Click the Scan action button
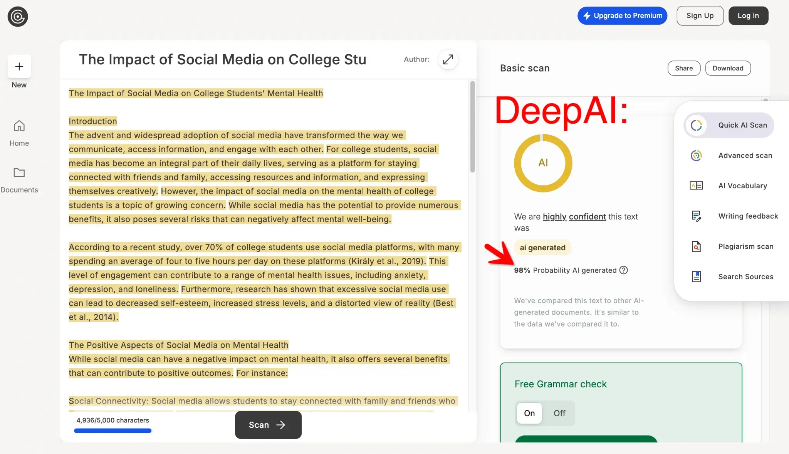 pos(268,425)
